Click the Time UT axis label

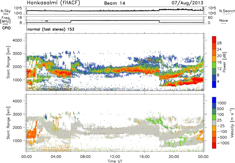[x=115, y=161]
